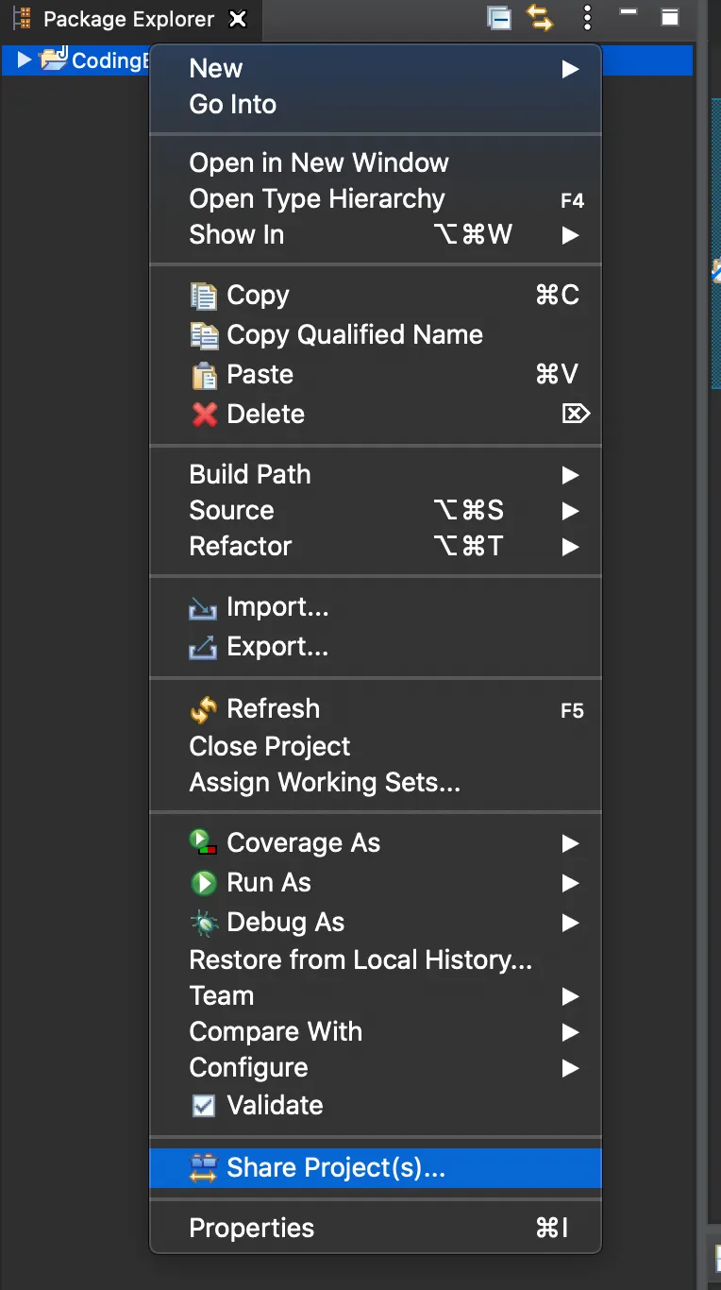The width and height of the screenshot is (721, 1290).
Task: Toggle the Validate checkbox
Action: (x=204, y=1106)
